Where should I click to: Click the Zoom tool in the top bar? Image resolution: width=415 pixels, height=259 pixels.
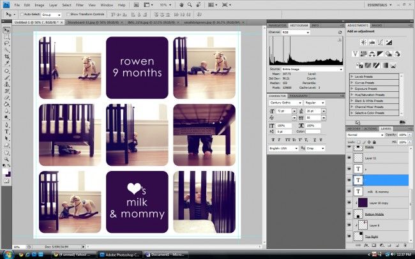[x=190, y=4]
